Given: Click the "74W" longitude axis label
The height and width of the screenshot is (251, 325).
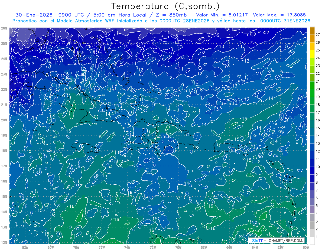Looking at the screenshot, I should pyautogui.click(x=127, y=247).
